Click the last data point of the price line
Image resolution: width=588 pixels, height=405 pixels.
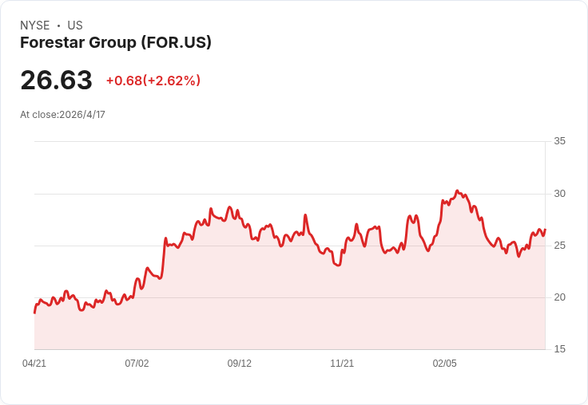point(545,230)
